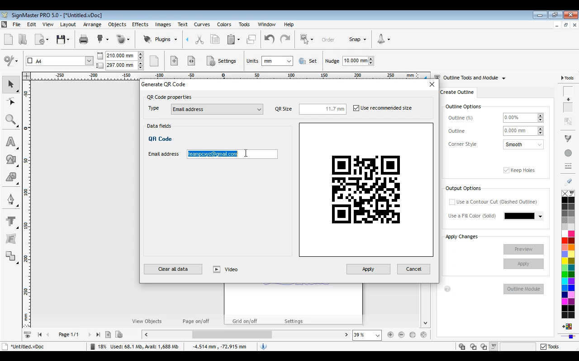Click the Undo arrow icon
Screen dimensions: 579x361
[x=269, y=39]
